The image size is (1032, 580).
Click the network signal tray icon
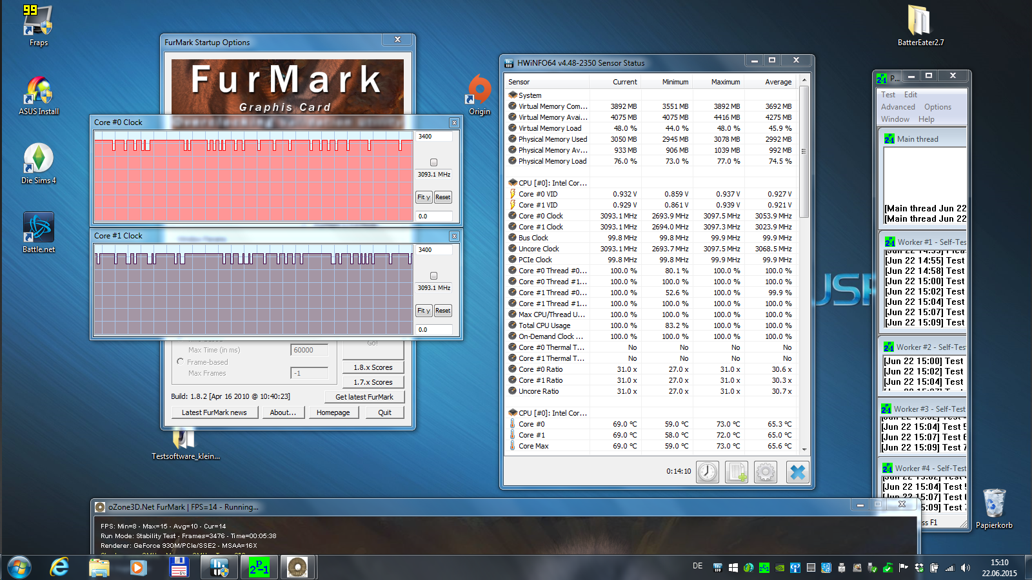pyautogui.click(x=949, y=568)
